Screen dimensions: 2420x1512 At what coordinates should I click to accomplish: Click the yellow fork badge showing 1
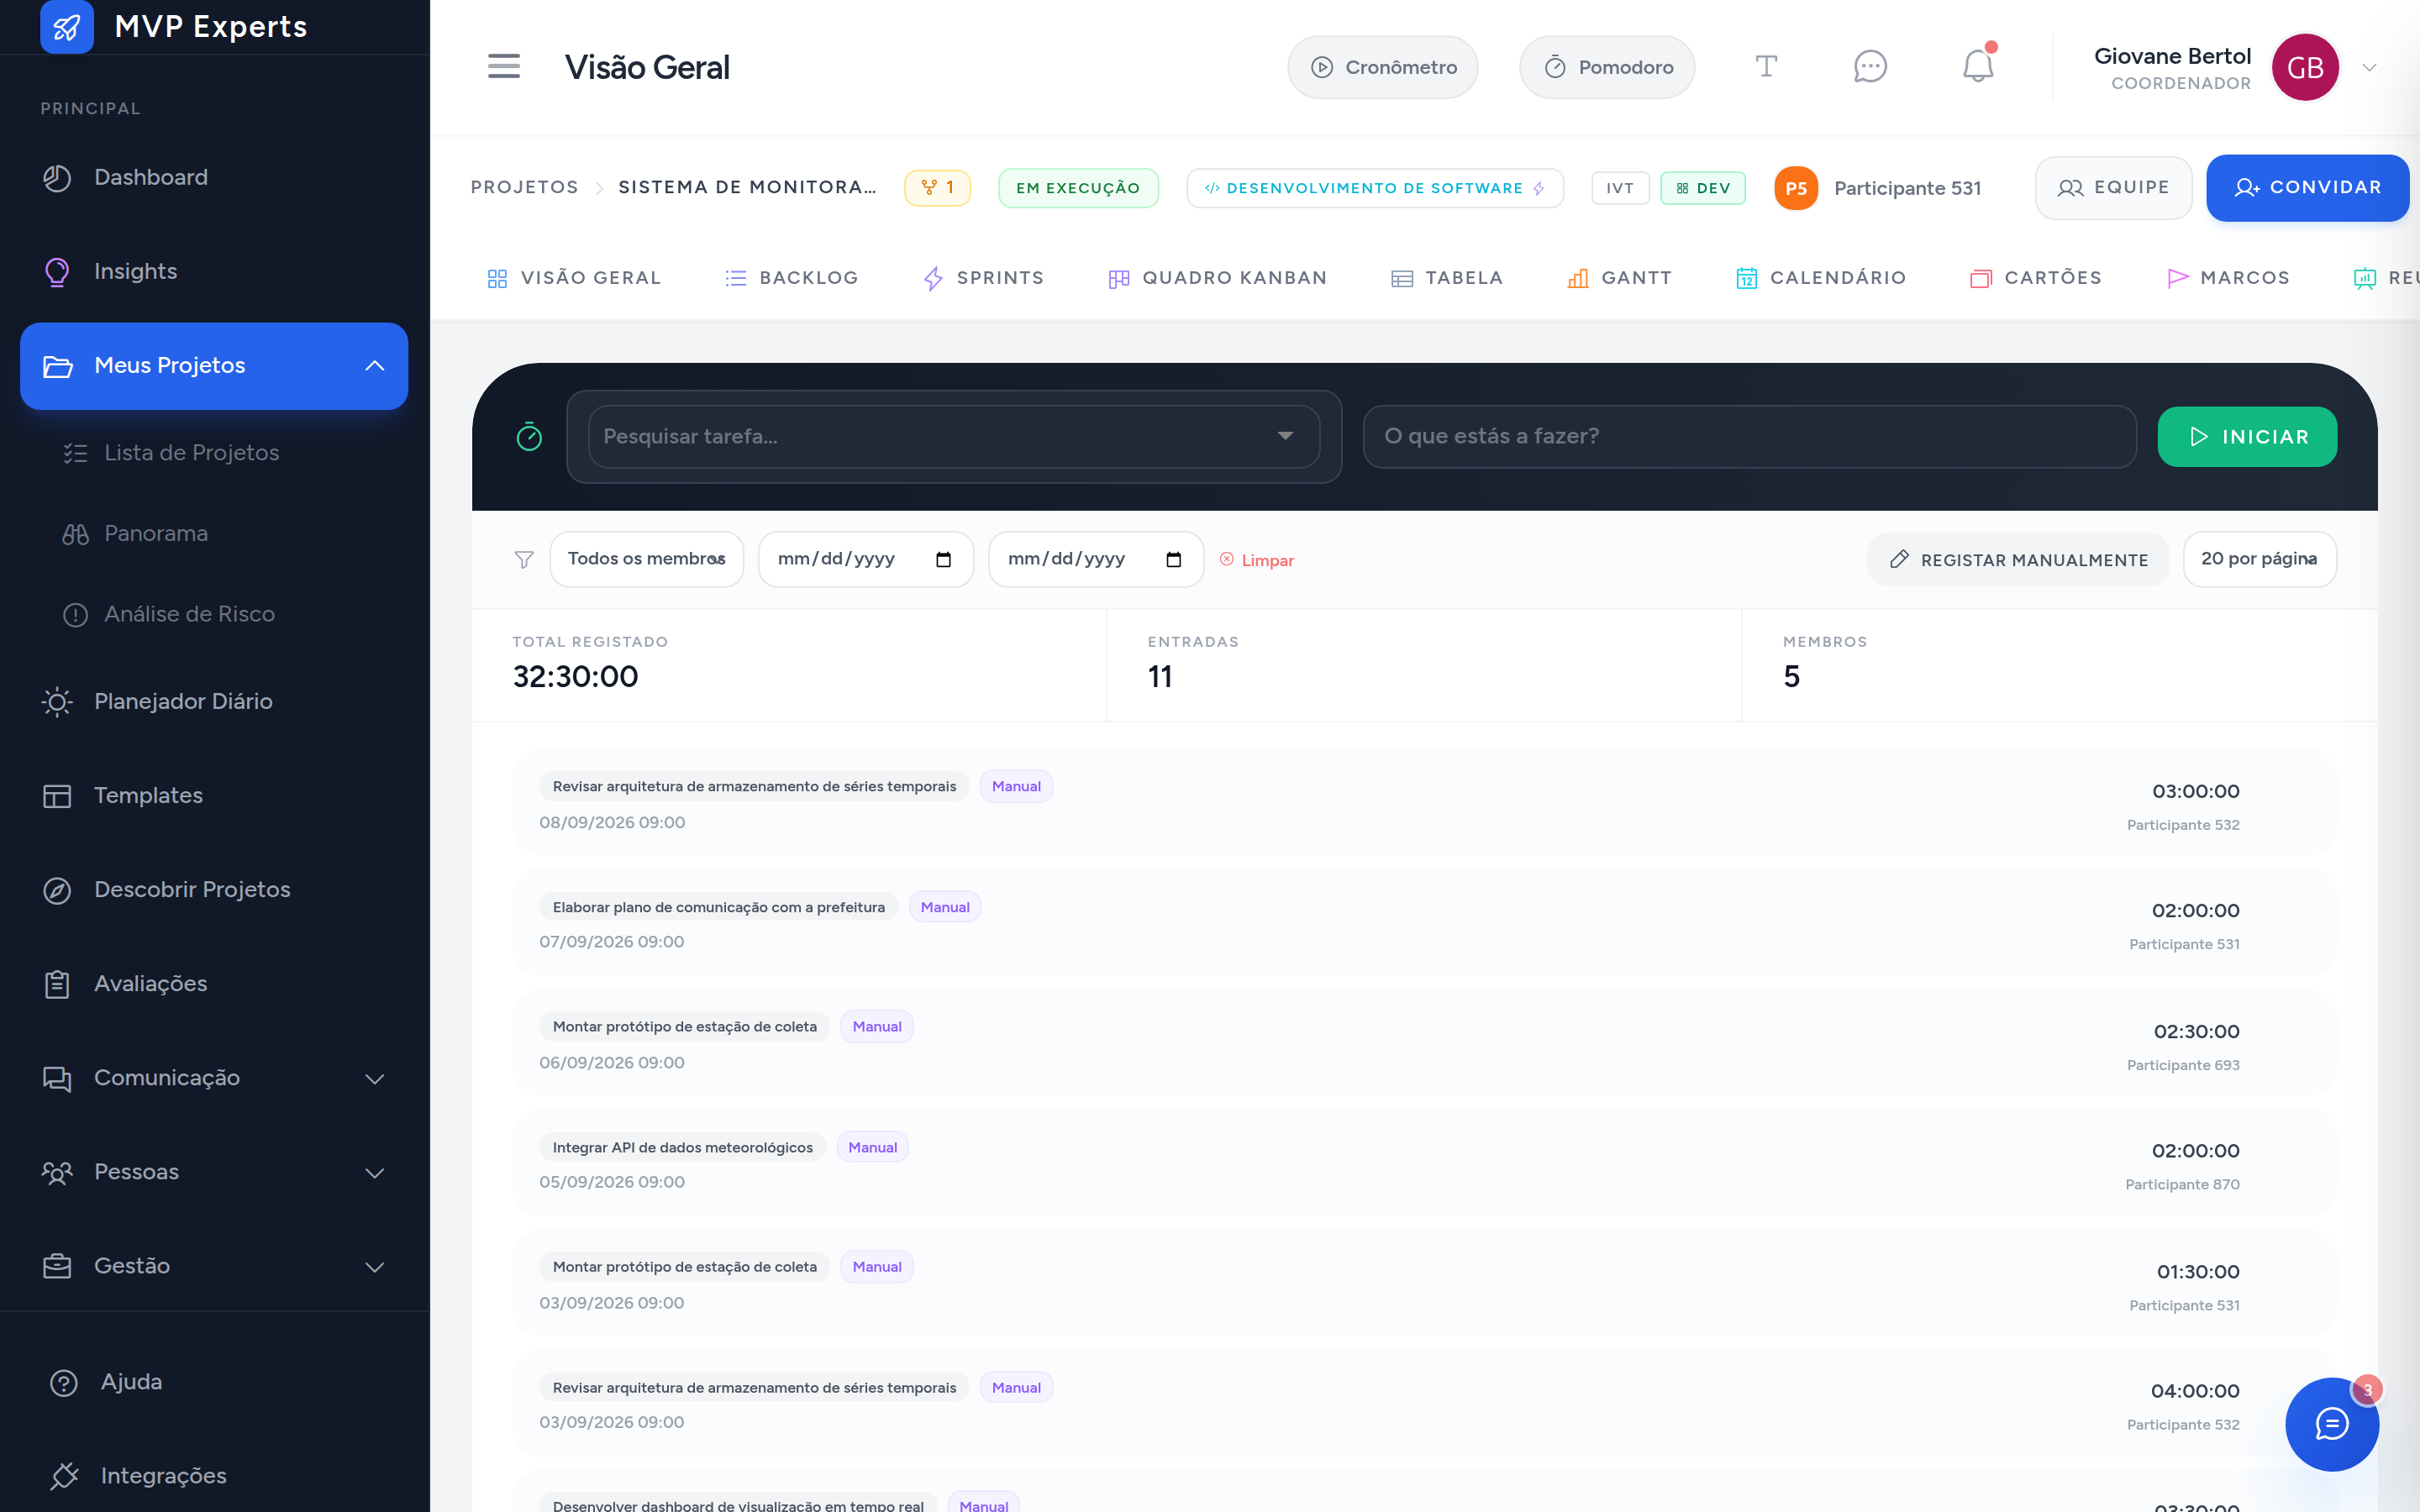coord(937,187)
